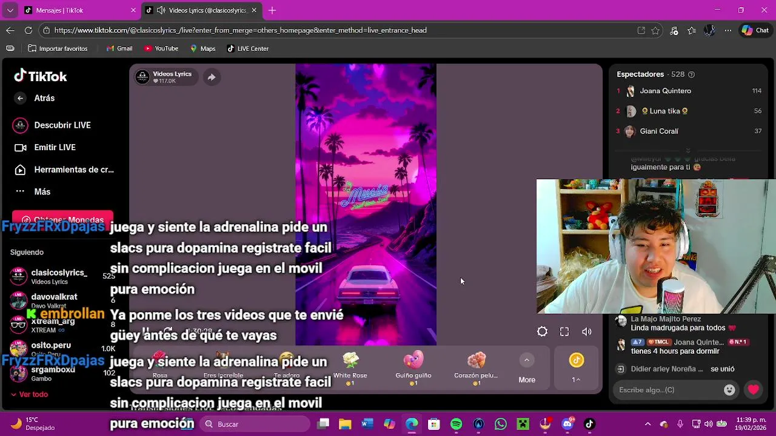Open Minecraft from the taskbar
This screenshot has height=436, width=776.
(523, 424)
